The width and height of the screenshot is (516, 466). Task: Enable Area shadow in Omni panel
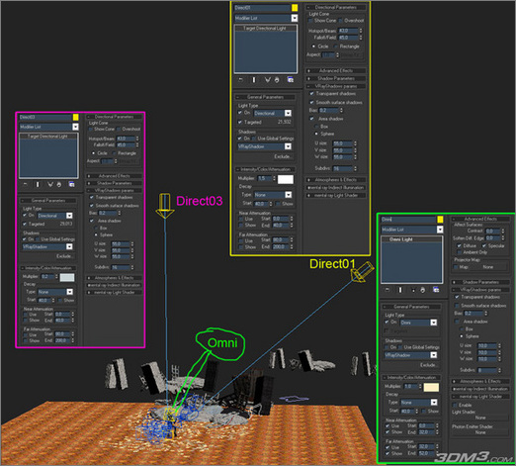point(457,322)
